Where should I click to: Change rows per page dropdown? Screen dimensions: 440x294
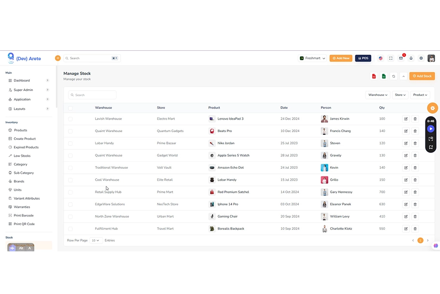point(96,241)
